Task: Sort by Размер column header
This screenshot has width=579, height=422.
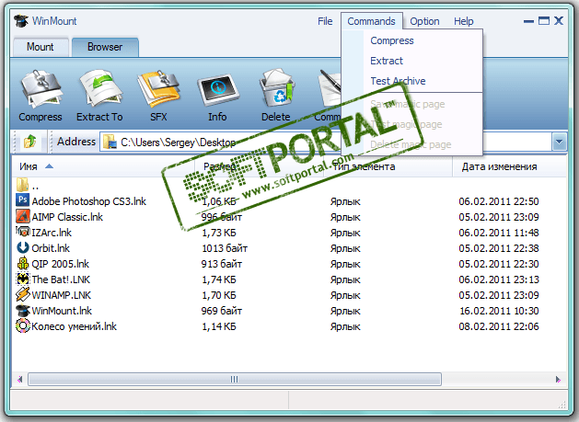Action: point(259,166)
